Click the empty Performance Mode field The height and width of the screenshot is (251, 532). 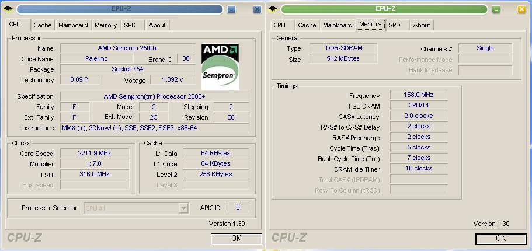tap(485, 59)
